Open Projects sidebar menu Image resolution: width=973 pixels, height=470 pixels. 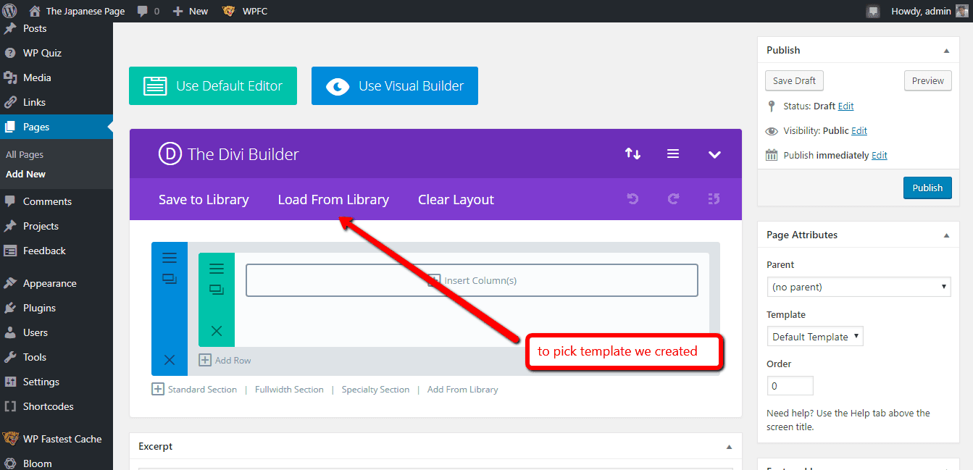(41, 226)
